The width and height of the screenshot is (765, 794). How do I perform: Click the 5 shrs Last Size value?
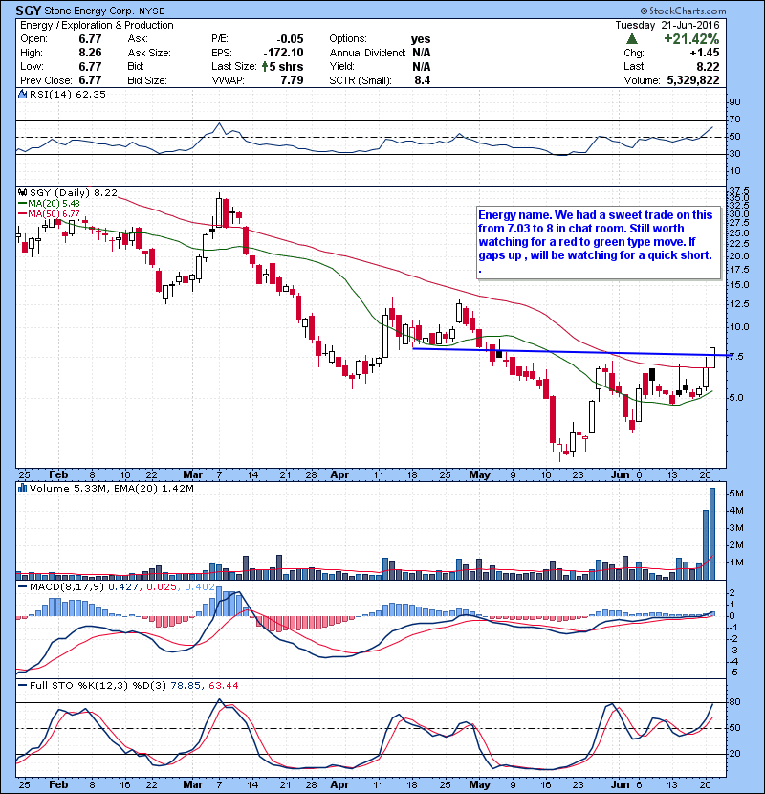[x=286, y=66]
